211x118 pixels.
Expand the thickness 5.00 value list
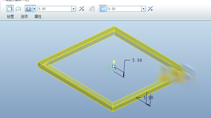(x=144, y=9)
